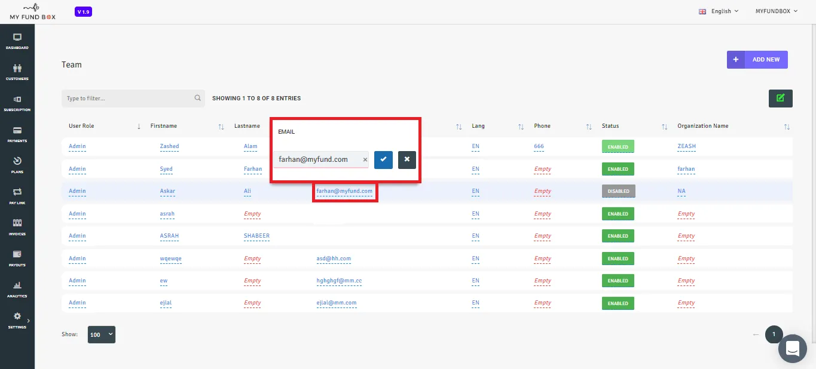Viewport: 816px width, 369px height.
Task: Expand the MYFUNDBOX account menu
Action: (777, 11)
